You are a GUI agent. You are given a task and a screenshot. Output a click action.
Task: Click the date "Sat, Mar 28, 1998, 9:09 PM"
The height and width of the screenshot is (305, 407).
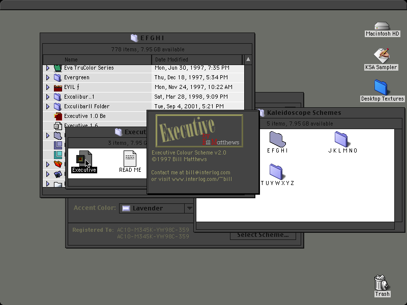click(191, 97)
